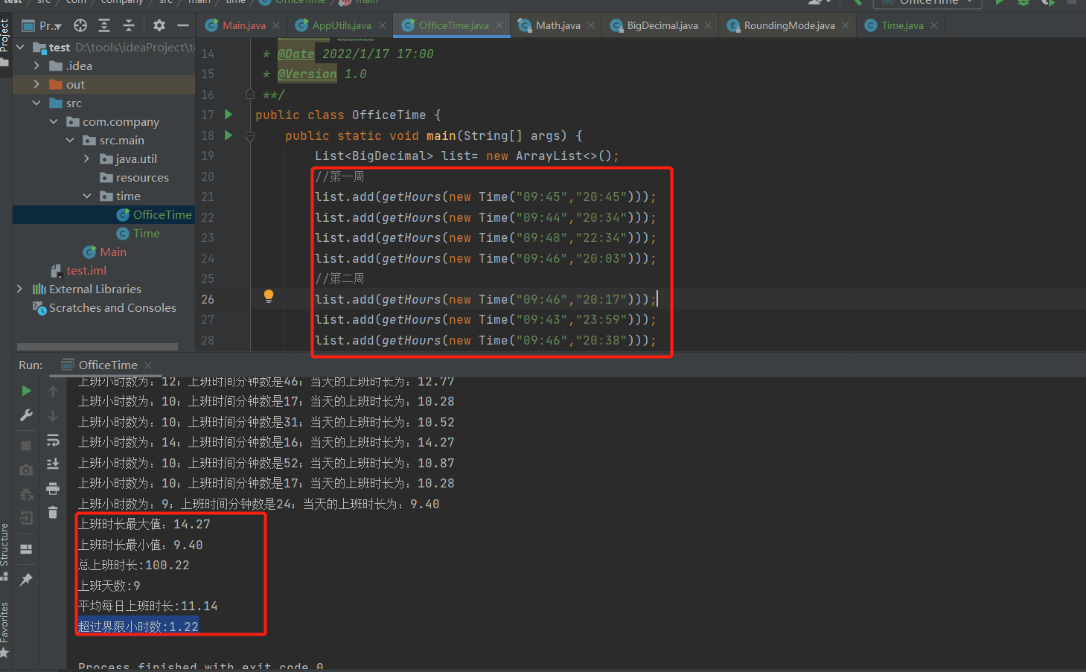Screen dimensions: 1086x672
Task: Toggle code folding marker at line 18
Action: click(x=250, y=136)
